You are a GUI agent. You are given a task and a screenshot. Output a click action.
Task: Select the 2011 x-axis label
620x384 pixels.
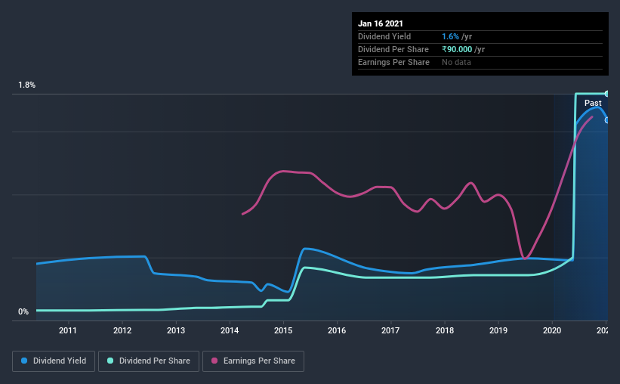(68, 330)
